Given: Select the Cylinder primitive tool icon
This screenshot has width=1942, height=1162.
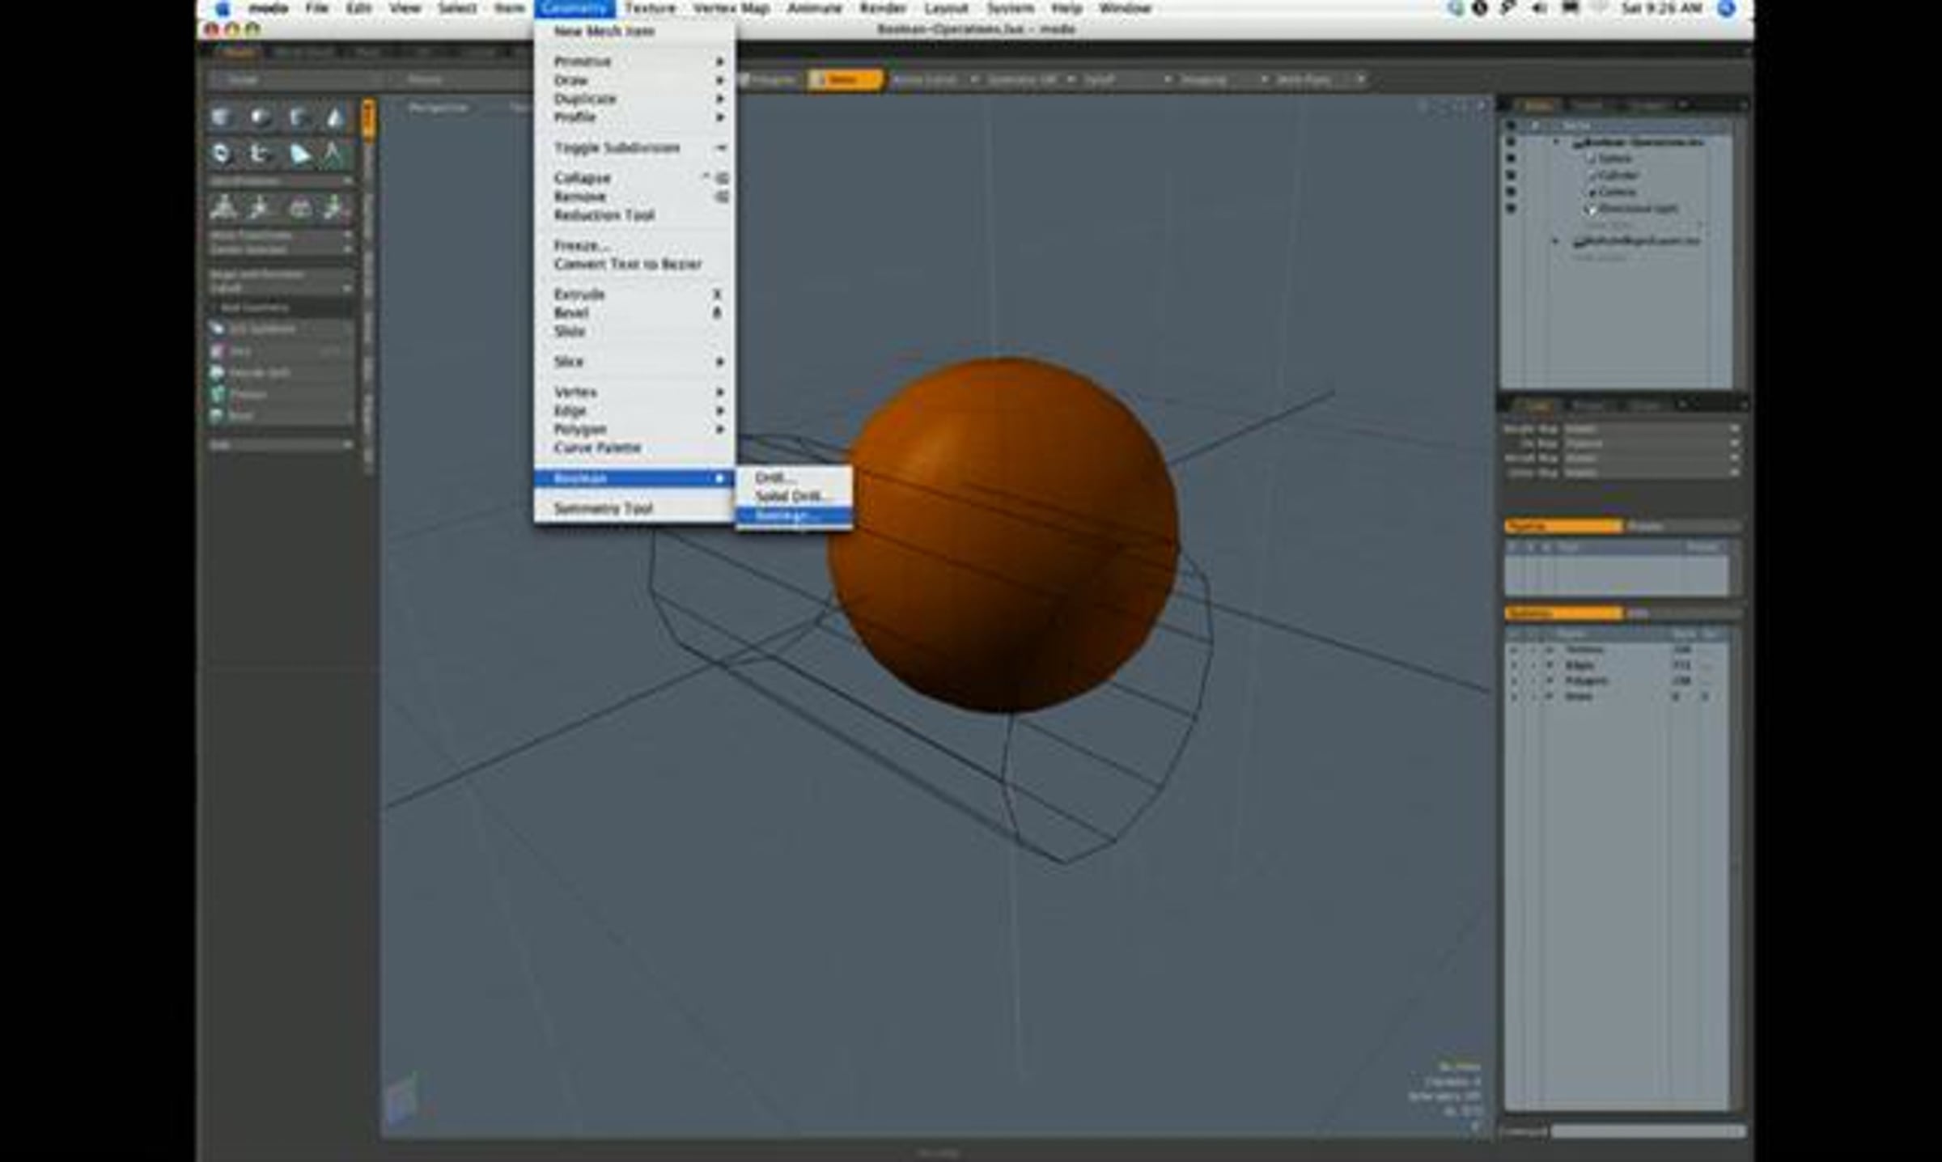Looking at the screenshot, I should click(x=299, y=118).
